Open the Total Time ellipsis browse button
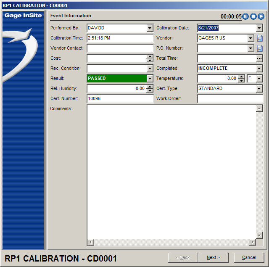269x267 pixels. click(259, 58)
